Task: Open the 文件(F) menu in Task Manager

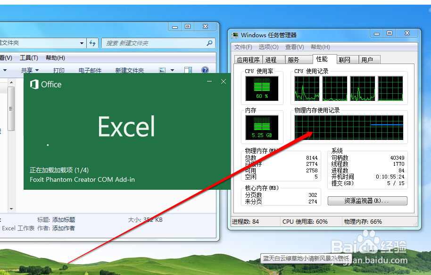Action: tap(243, 47)
